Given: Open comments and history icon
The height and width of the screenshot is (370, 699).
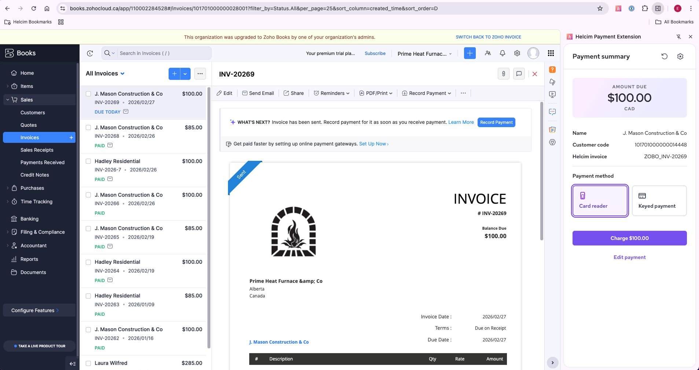Looking at the screenshot, I should 519,74.
